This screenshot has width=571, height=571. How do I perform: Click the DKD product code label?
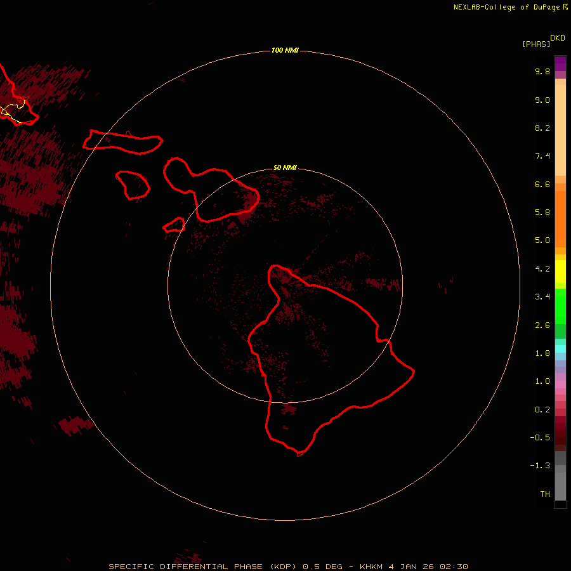click(x=558, y=38)
